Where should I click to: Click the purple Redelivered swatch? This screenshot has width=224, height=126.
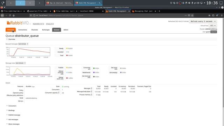tap(94, 72)
